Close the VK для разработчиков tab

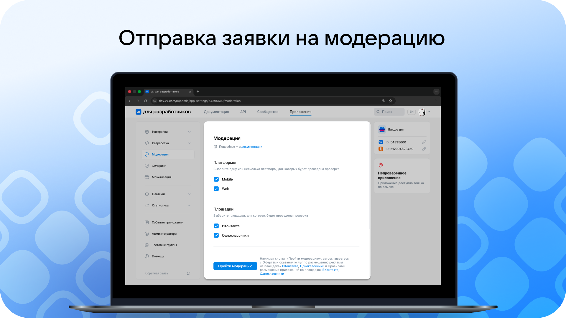tap(190, 92)
